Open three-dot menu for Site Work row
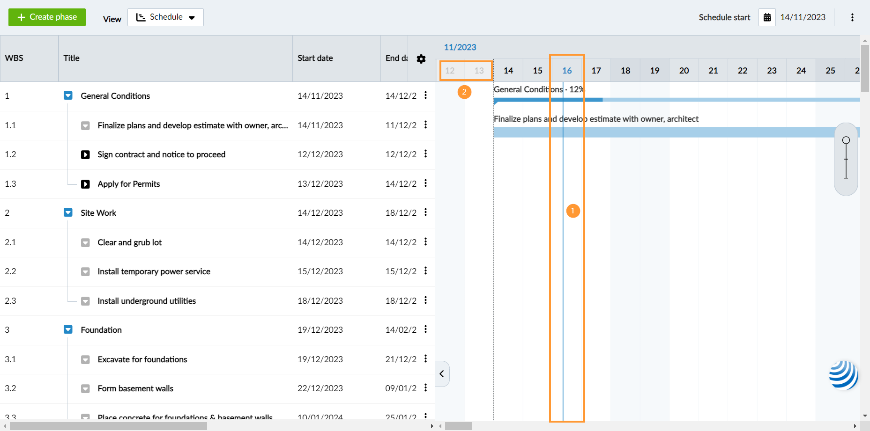 [425, 212]
